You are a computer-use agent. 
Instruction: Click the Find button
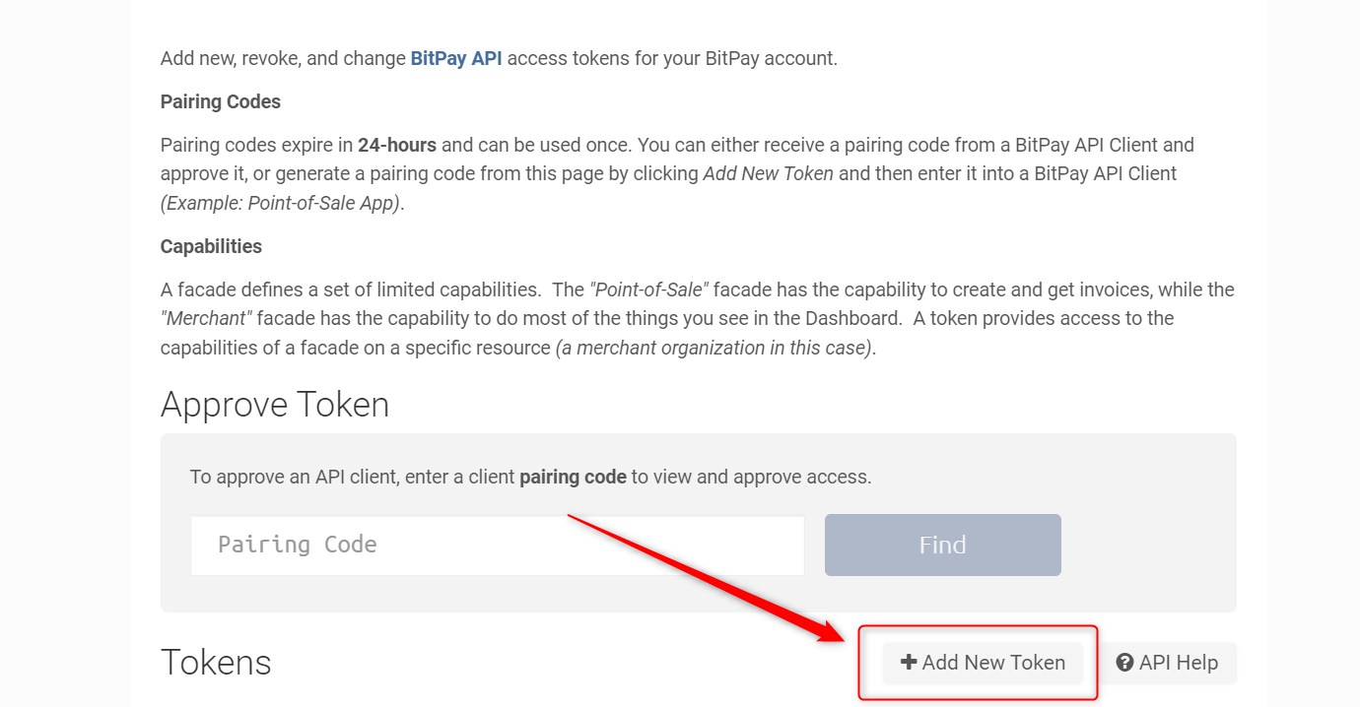[943, 545]
